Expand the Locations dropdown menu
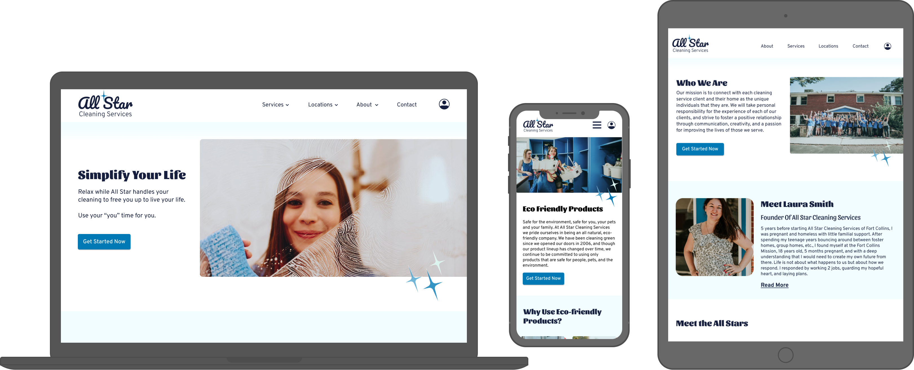The height and width of the screenshot is (370, 914). [x=323, y=104]
